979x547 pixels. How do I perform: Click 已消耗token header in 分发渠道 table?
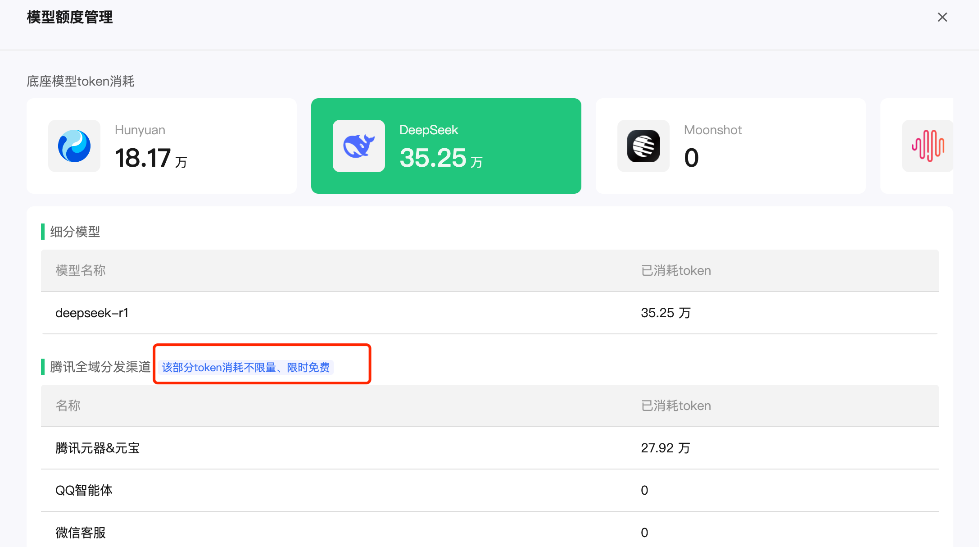coord(676,406)
